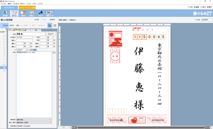Switch to list view layout icon
Screen dimensions: 213x129
(55, 25)
